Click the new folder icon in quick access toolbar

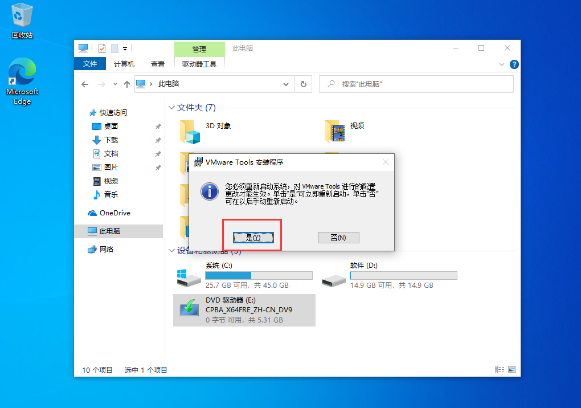114,48
